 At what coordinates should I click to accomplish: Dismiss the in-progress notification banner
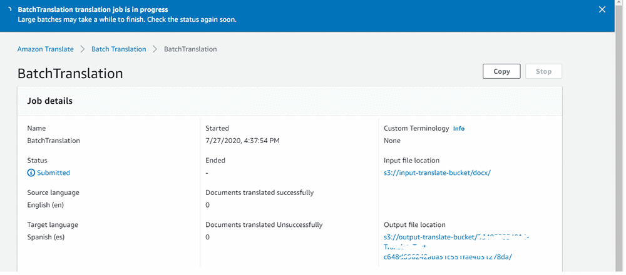(602, 9)
